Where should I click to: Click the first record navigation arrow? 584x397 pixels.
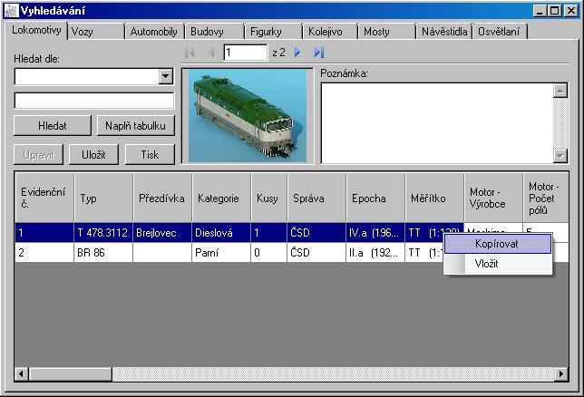point(190,53)
